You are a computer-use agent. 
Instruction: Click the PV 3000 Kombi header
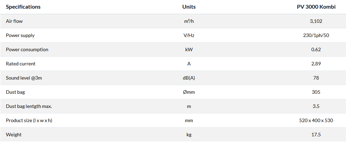click(x=316, y=7)
